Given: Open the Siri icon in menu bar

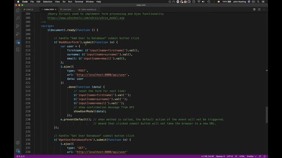Looking at the screenshot, I should pos(249,2).
